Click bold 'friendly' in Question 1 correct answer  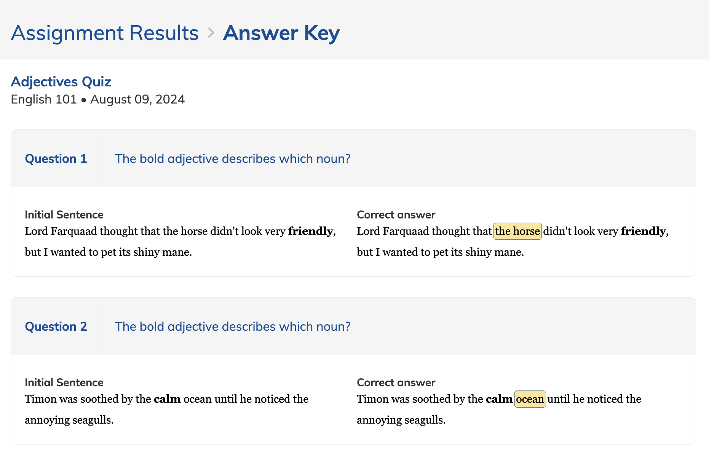[643, 231]
